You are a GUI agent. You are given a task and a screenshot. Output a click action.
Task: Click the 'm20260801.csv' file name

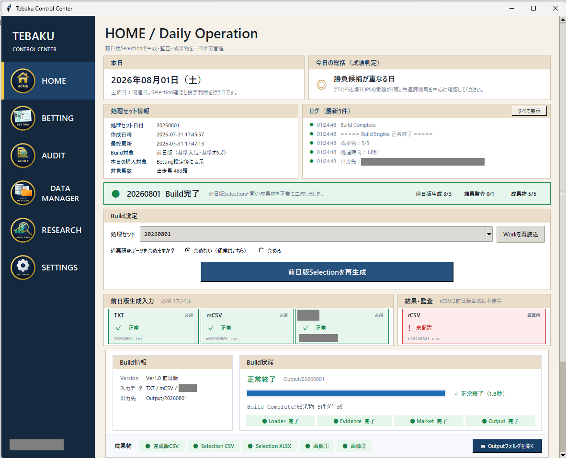pos(222,339)
